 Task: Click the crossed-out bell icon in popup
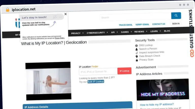click(x=55, y=17)
